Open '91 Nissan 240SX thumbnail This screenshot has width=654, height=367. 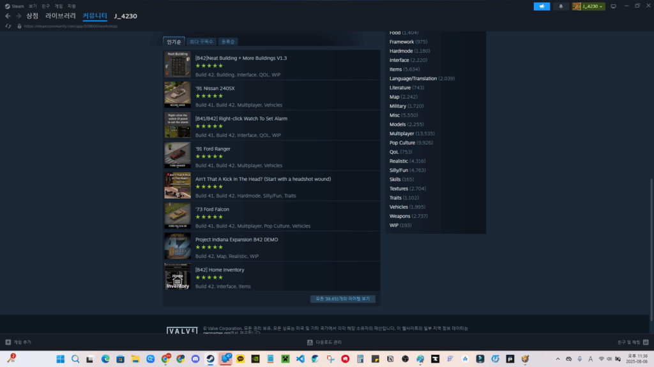pyautogui.click(x=178, y=95)
